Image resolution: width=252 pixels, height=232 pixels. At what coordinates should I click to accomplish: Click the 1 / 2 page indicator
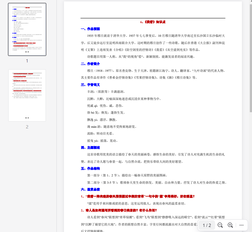click(207, 225)
